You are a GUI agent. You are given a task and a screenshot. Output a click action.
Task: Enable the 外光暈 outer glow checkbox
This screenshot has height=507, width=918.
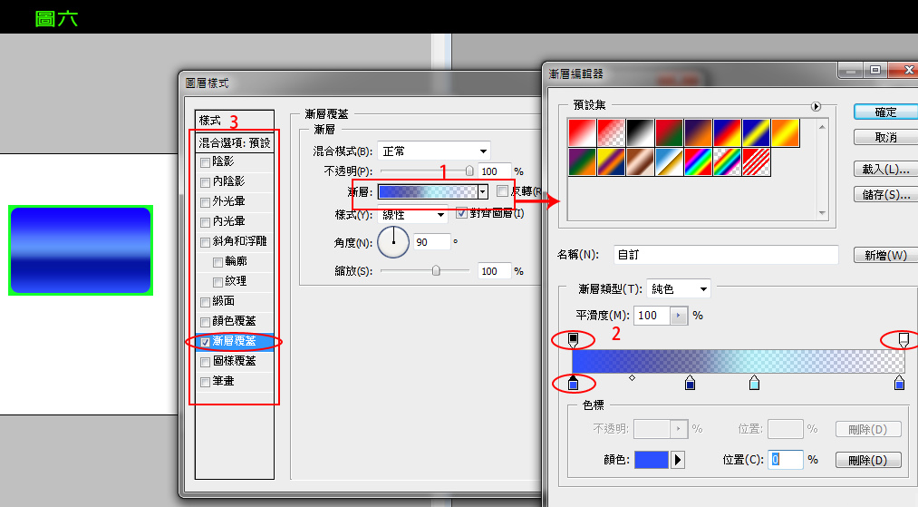[205, 202]
